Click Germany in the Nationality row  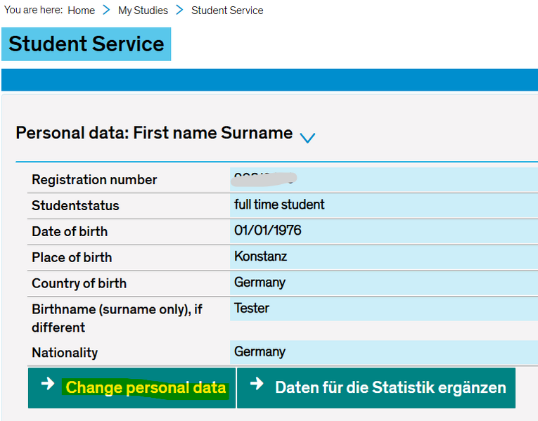(x=260, y=351)
